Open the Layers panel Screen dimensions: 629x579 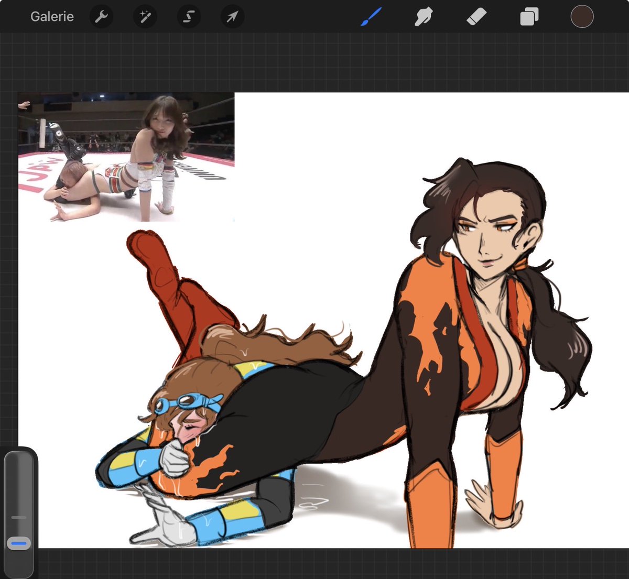point(529,17)
